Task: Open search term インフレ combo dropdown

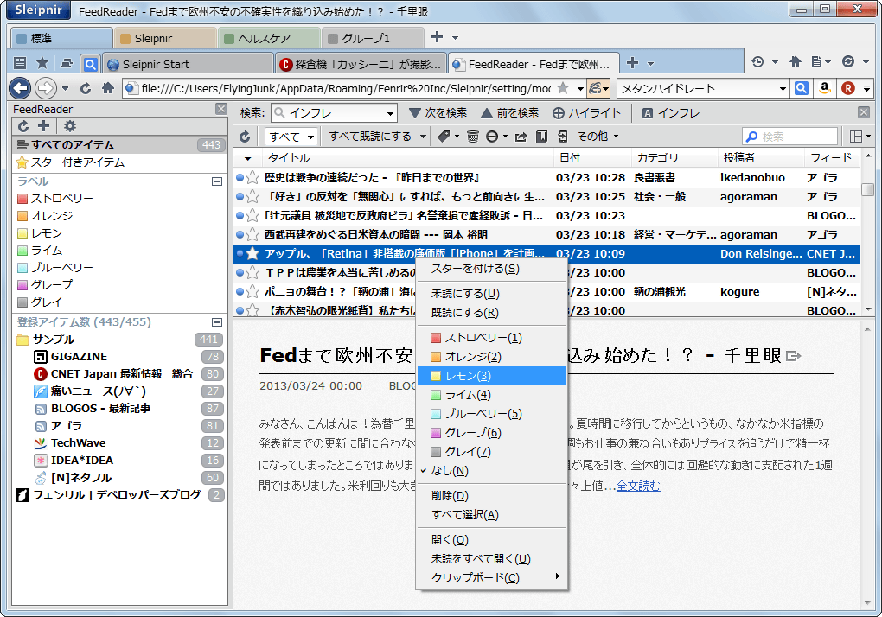Action: (x=390, y=113)
